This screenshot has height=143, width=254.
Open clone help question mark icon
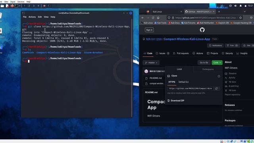[x=219, y=76]
